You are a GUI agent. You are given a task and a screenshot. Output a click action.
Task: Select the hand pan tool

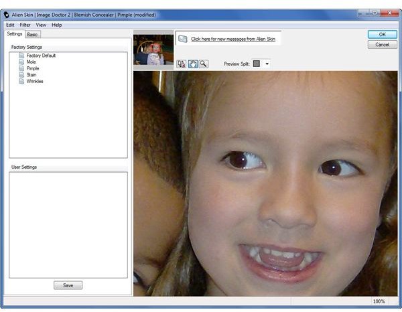coord(193,64)
